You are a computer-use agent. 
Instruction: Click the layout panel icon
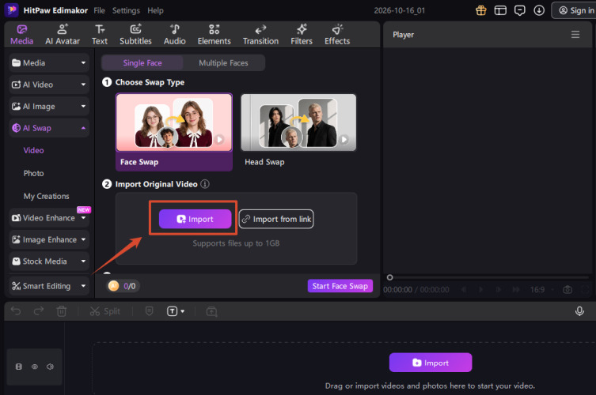click(500, 10)
